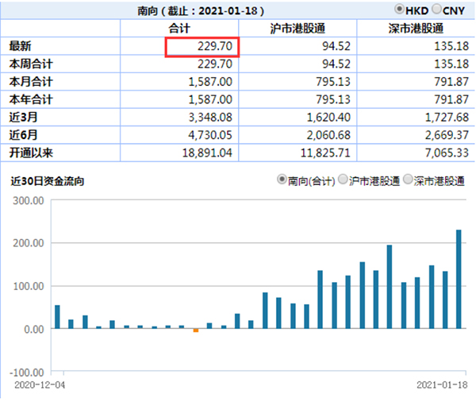Click the 合计 column header
This screenshot has width=476, height=402.
(x=179, y=29)
